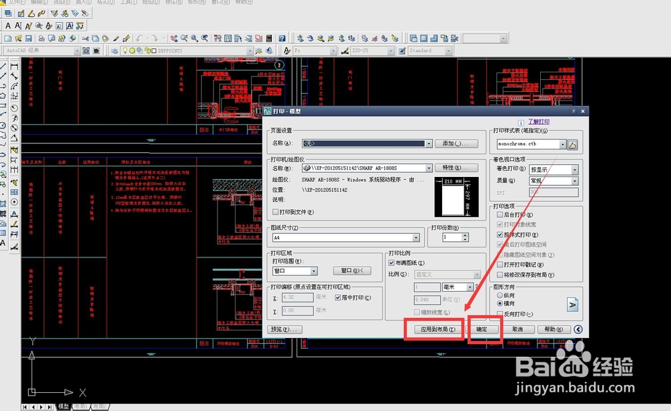Open the AutoCAD 经典 workspace dropdown
This screenshot has height=411, width=671.
[77, 50]
